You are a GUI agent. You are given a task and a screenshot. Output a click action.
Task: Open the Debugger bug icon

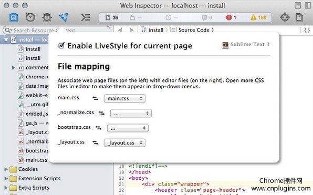pyautogui.click(x=47, y=17)
